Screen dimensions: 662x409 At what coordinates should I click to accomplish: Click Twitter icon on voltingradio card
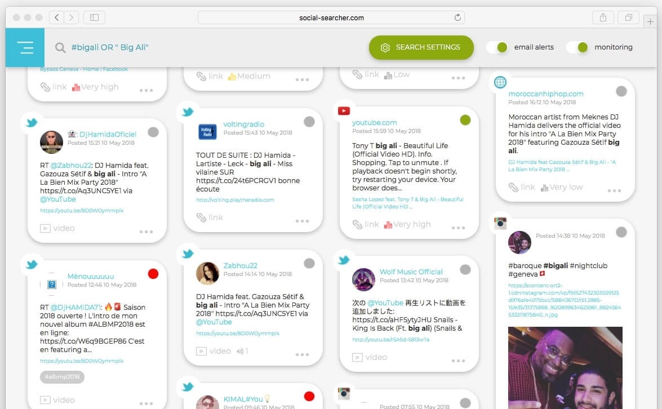point(188,112)
